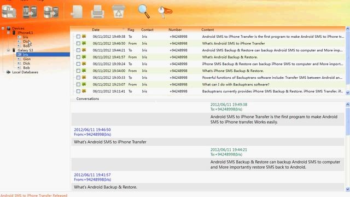This screenshot has height=197, width=350.
Task: Sort list by Content column header
Action: click(208, 30)
